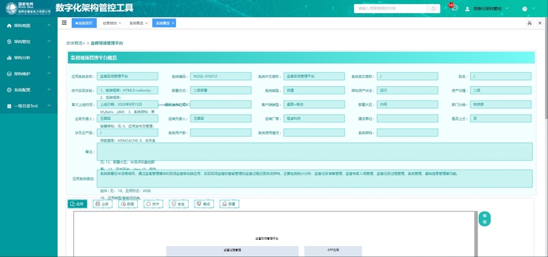
Task: Open the chevron next to help icon
Action: click(x=534, y=8)
